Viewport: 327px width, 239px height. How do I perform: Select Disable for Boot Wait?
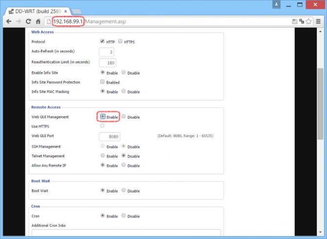123,190
